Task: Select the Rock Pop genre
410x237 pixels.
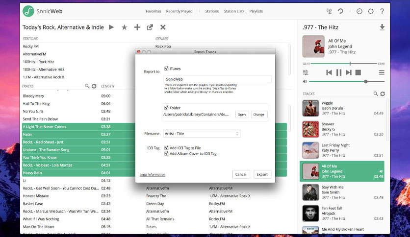Action: (163, 46)
